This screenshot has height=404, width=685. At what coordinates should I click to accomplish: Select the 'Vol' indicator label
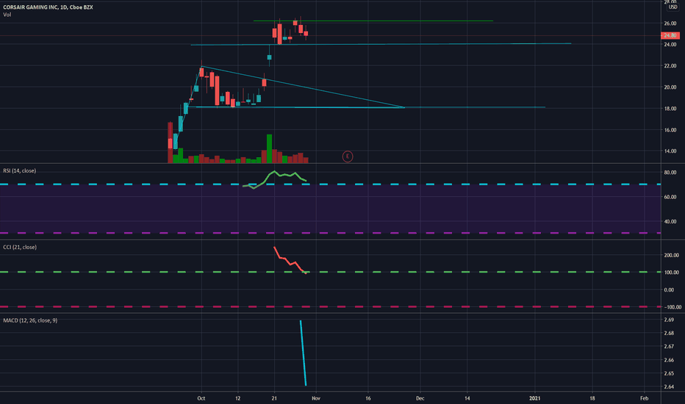[7, 15]
